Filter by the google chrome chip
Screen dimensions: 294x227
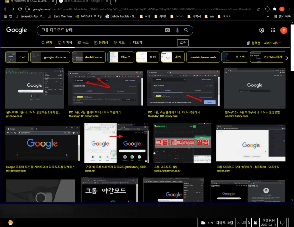50,57
